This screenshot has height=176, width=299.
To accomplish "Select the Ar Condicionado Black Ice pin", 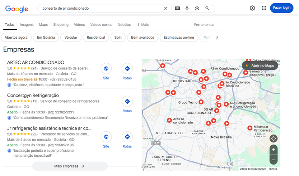I will tap(222, 84).
